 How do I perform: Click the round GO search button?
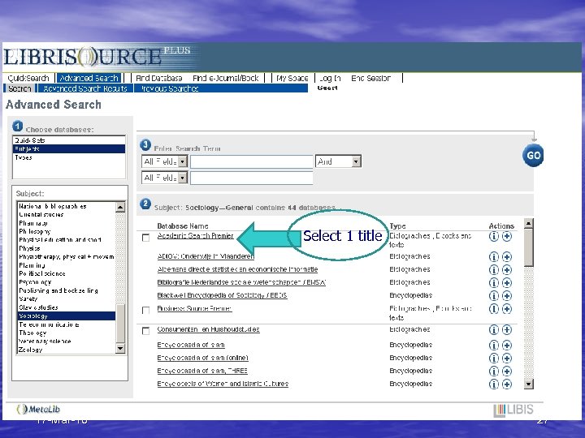pyautogui.click(x=533, y=155)
